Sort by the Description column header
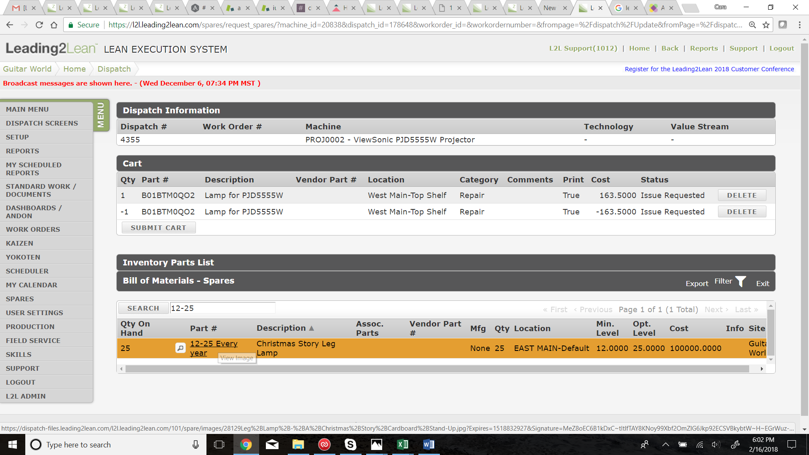Viewport: 809px width, 455px height. coord(285,328)
